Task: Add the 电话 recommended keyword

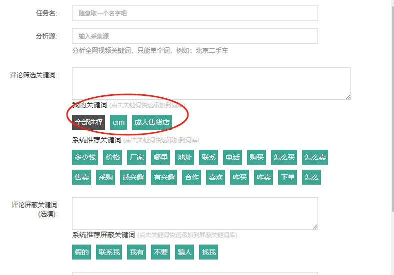Action: (x=232, y=157)
